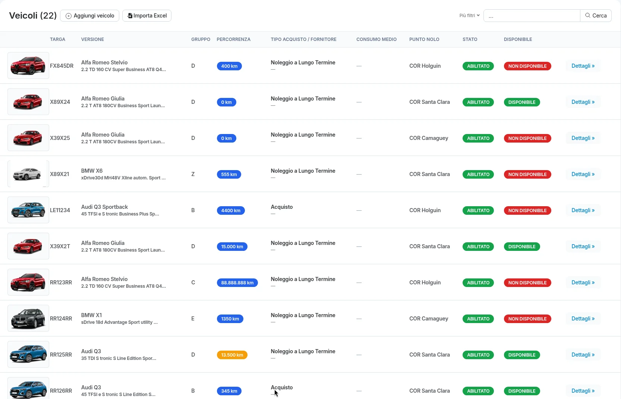Open Dettagli for vehicle RR124RR
The width and height of the screenshot is (621, 399).
[583, 319]
